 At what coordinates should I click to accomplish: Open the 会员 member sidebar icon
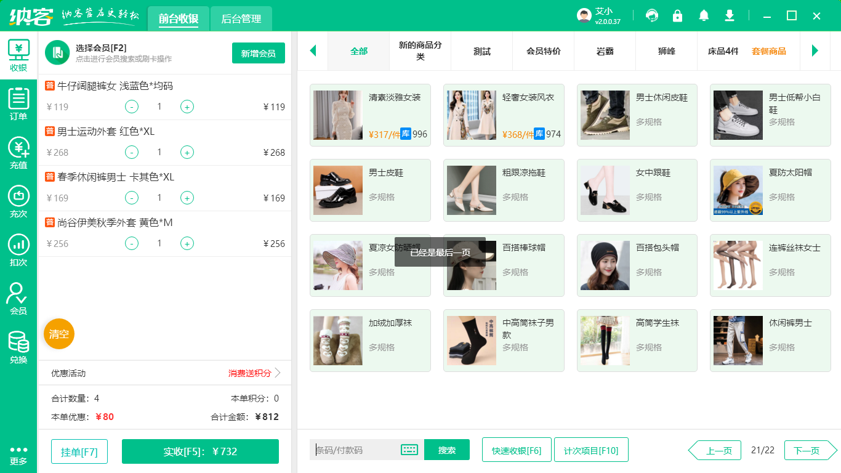point(18,299)
